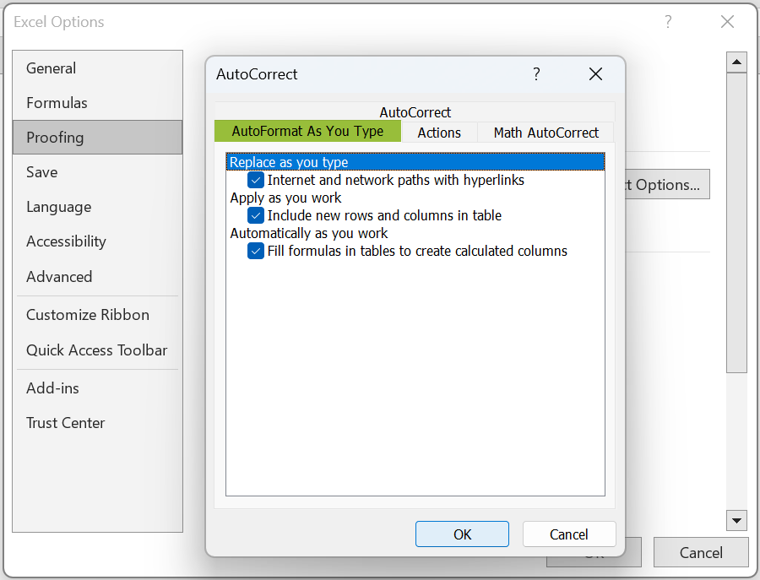Toggle Fill formulas in tables checkbox

pos(255,251)
